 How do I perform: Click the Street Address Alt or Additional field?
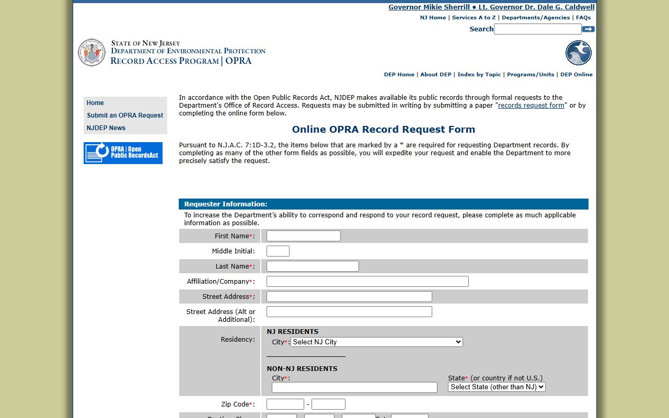pos(349,312)
